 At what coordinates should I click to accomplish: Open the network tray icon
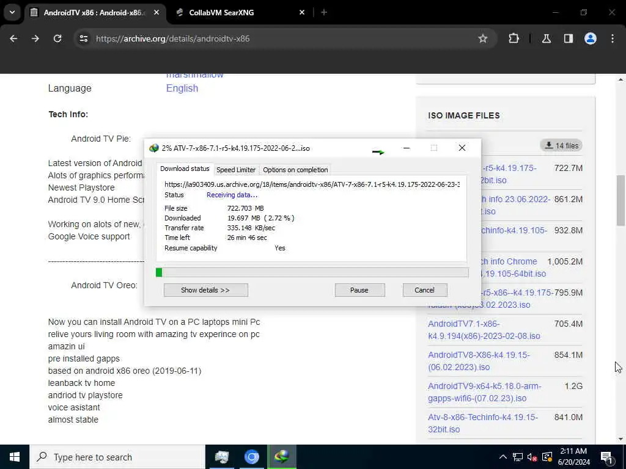[x=517, y=457]
